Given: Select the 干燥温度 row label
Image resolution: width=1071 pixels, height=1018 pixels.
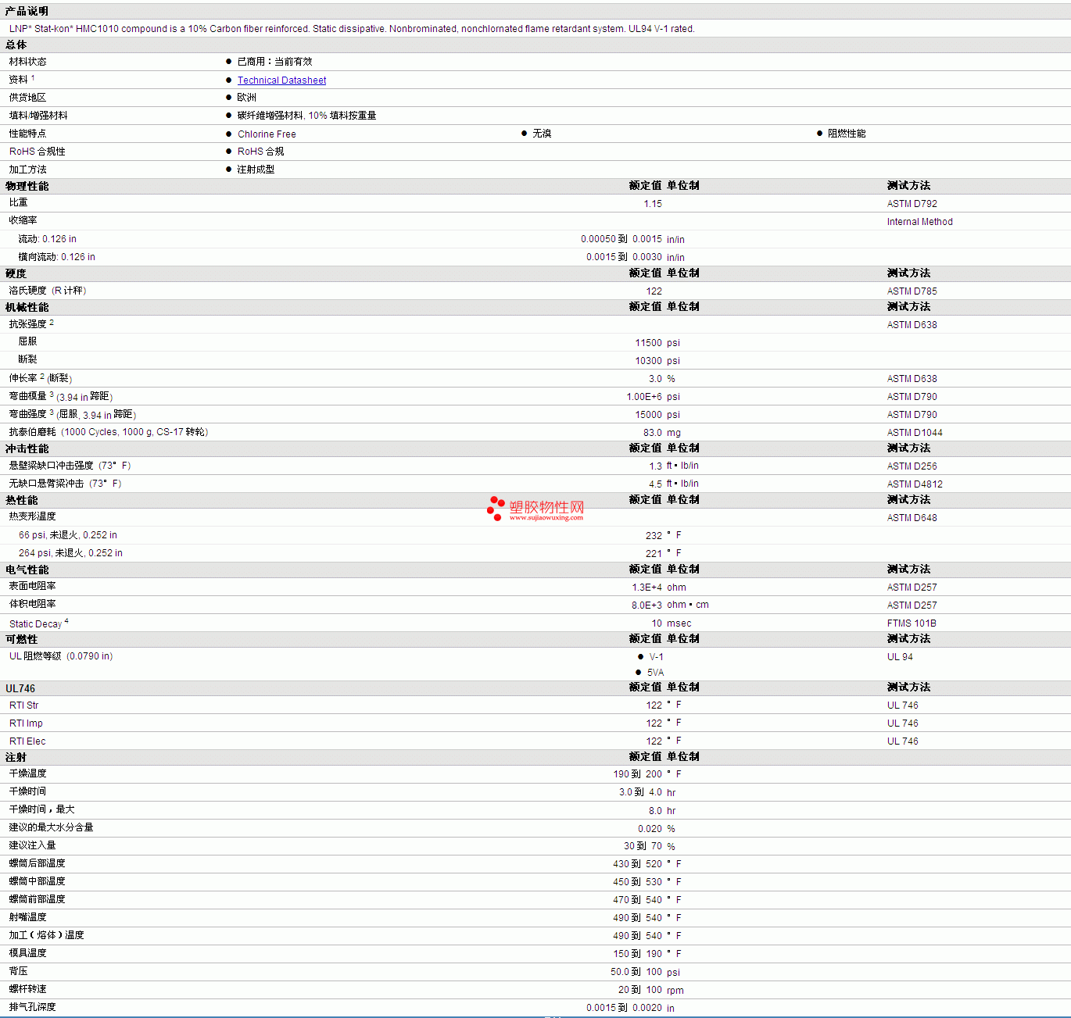Looking at the screenshot, I should (x=27, y=773).
